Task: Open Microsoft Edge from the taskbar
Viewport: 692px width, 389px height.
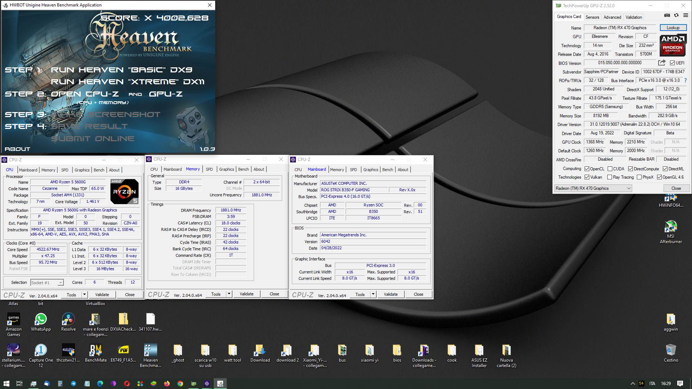Action: 100,384
